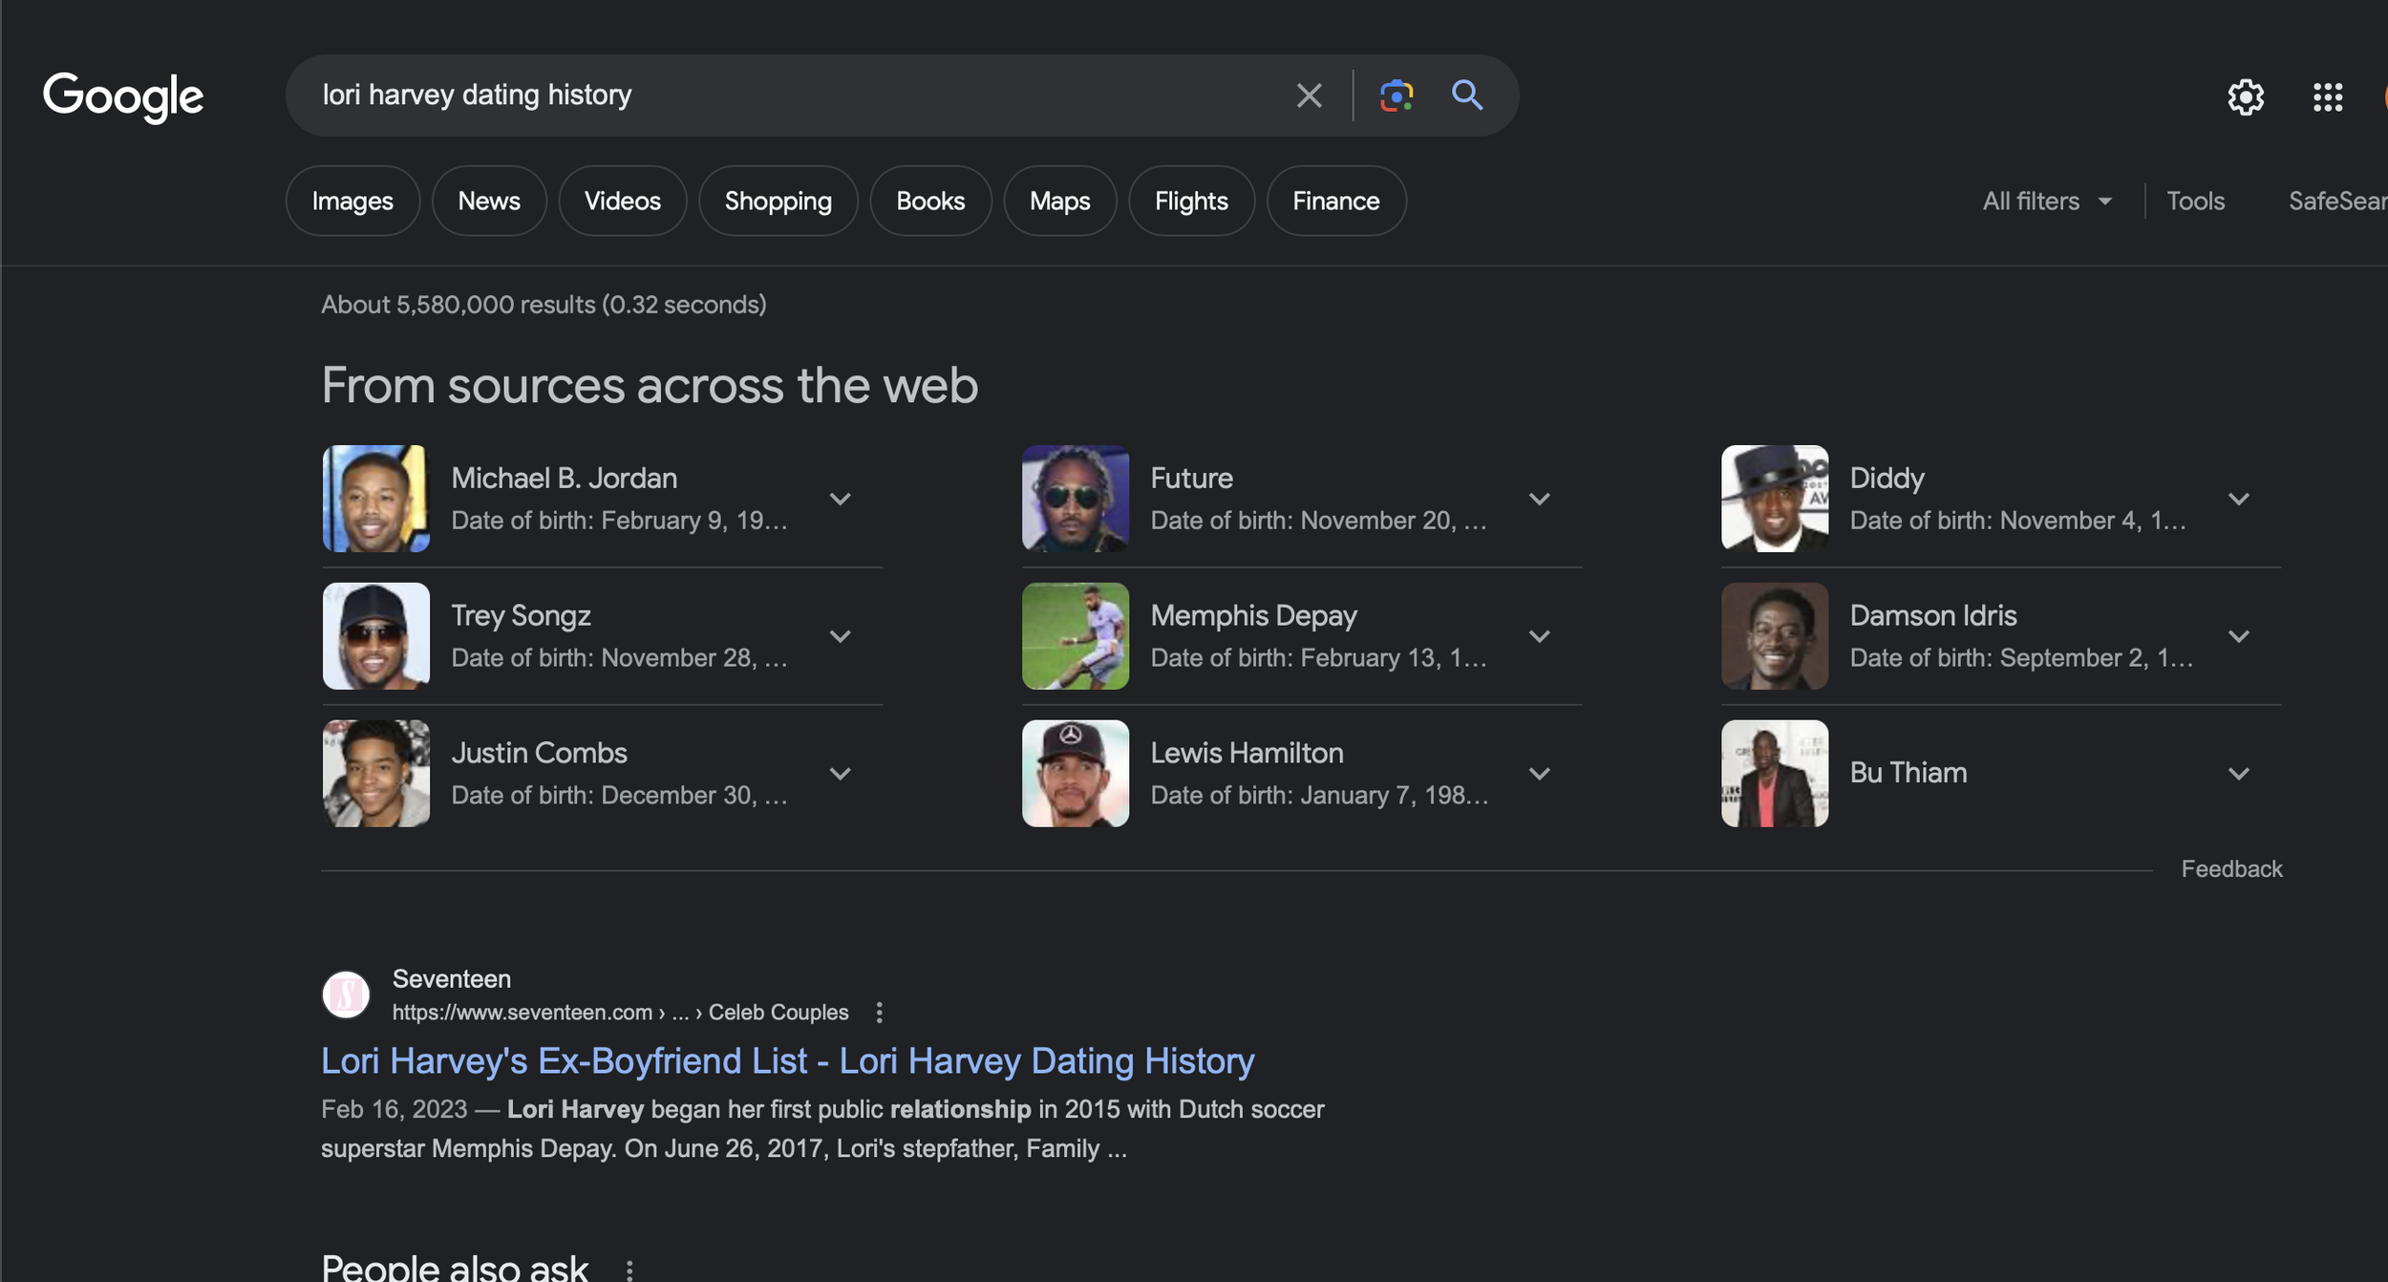
Task: Click Trey Songz's photo thumbnail
Action: [x=376, y=636]
